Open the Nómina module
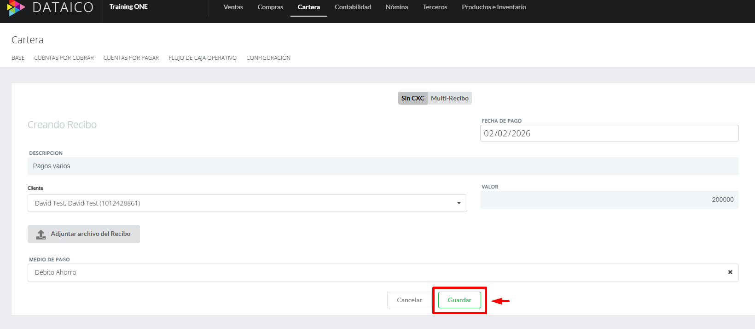Image resolution: width=755 pixels, height=329 pixels. [396, 7]
